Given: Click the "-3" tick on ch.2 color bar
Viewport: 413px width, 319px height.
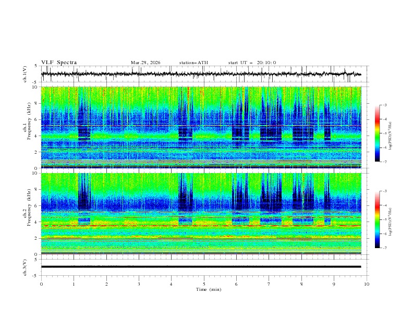Looking at the screenshot, I should (x=384, y=191).
